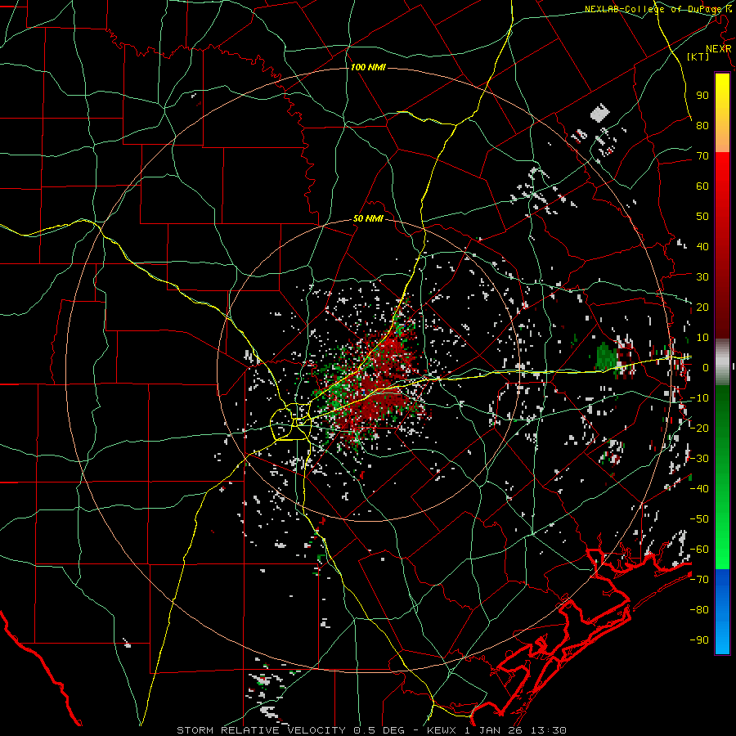The width and height of the screenshot is (736, 736).
Task: Click the 60 value on the velocity scale
Action: point(702,186)
